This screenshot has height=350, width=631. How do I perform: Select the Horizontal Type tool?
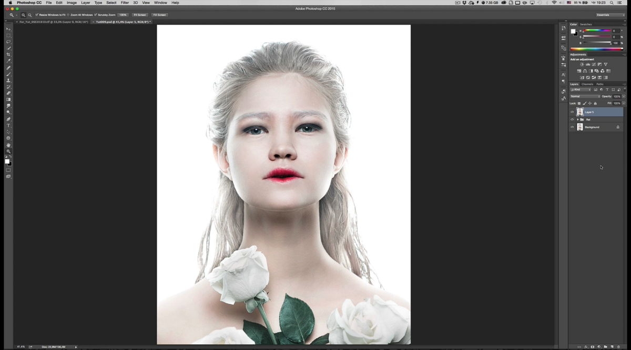[8, 125]
